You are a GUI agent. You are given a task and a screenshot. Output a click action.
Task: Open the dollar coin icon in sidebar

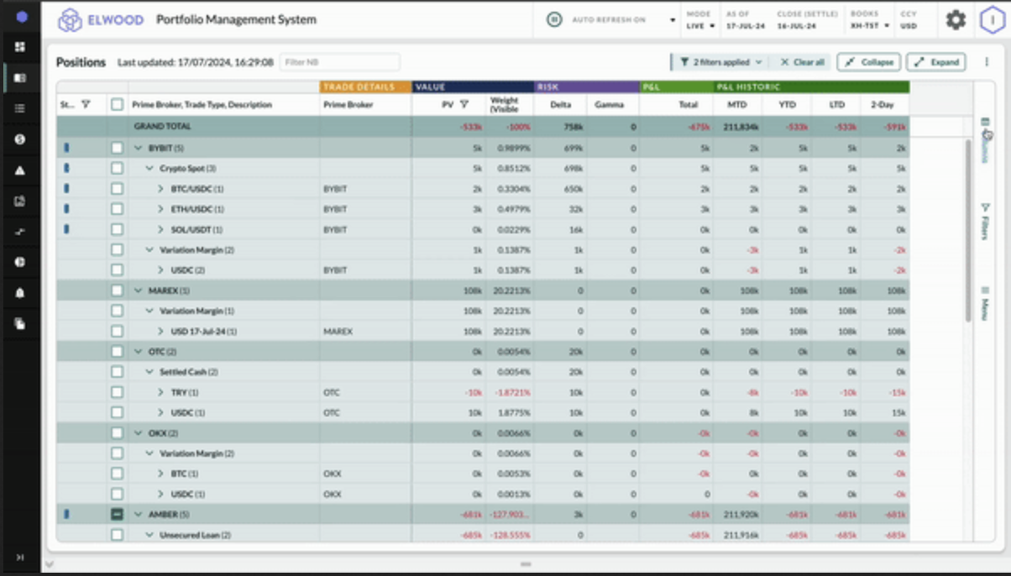click(x=20, y=139)
